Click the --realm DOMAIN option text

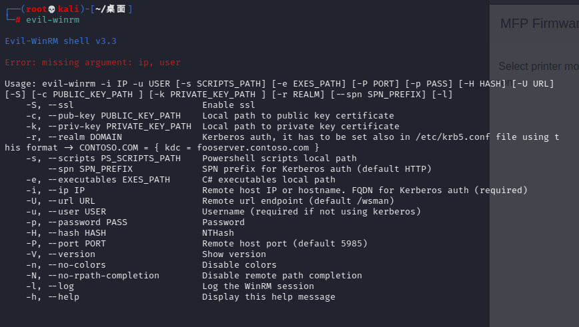[74, 137]
